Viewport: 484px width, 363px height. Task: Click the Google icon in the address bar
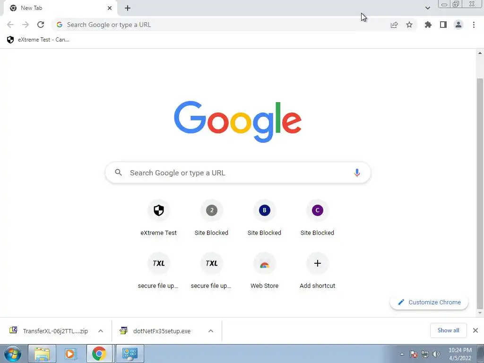pyautogui.click(x=60, y=25)
